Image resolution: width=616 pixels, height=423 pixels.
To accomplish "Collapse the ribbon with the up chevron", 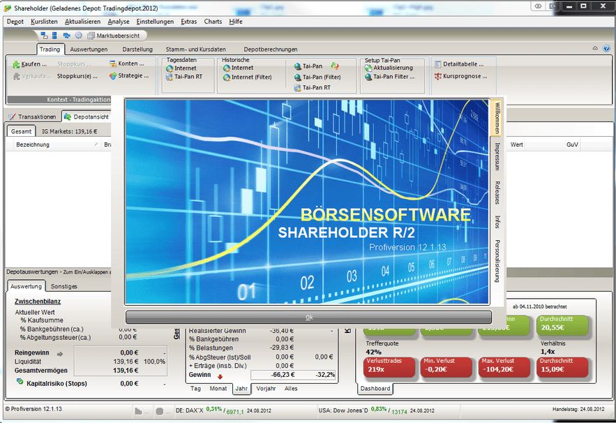I will (595, 48).
